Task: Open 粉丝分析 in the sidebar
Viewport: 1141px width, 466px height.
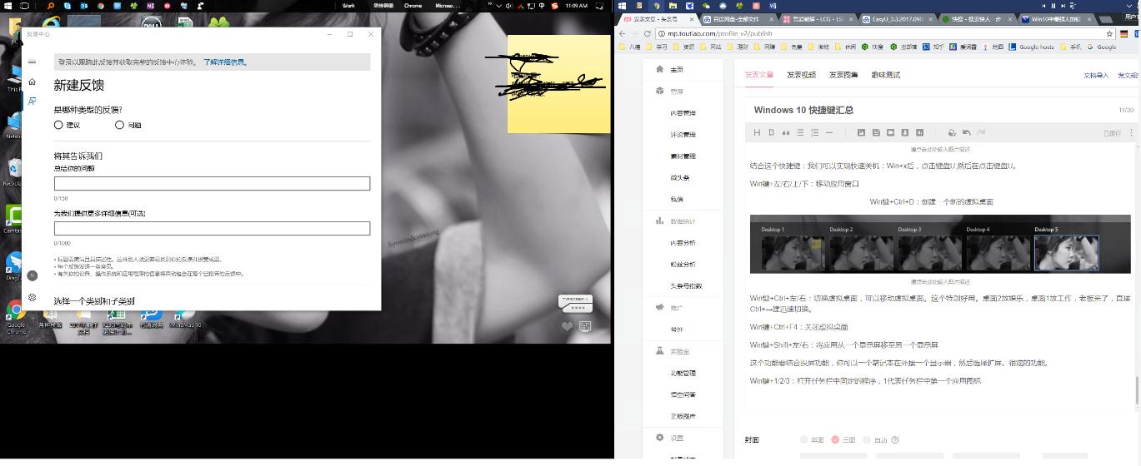Action: click(683, 265)
